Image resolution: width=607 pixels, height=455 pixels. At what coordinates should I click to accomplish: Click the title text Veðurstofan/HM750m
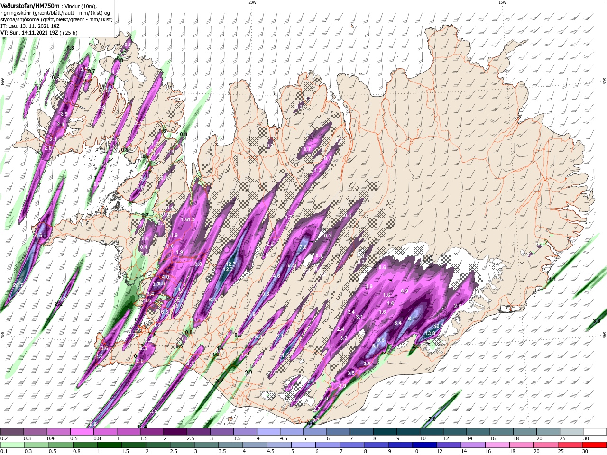(x=30, y=5)
